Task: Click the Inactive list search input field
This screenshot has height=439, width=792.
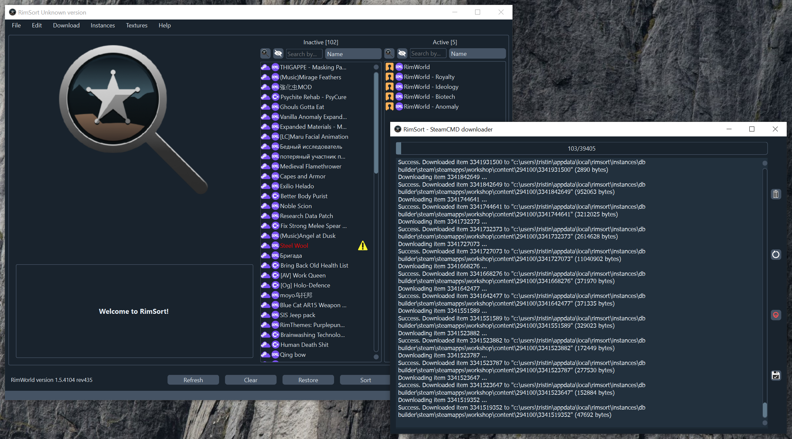Action: [x=304, y=54]
